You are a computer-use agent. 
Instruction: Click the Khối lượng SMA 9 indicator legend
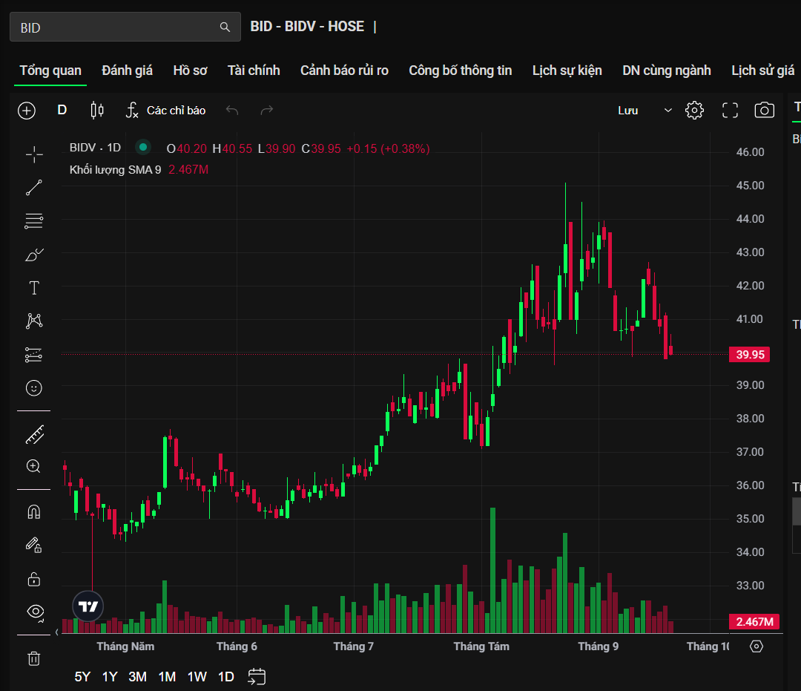(x=116, y=170)
